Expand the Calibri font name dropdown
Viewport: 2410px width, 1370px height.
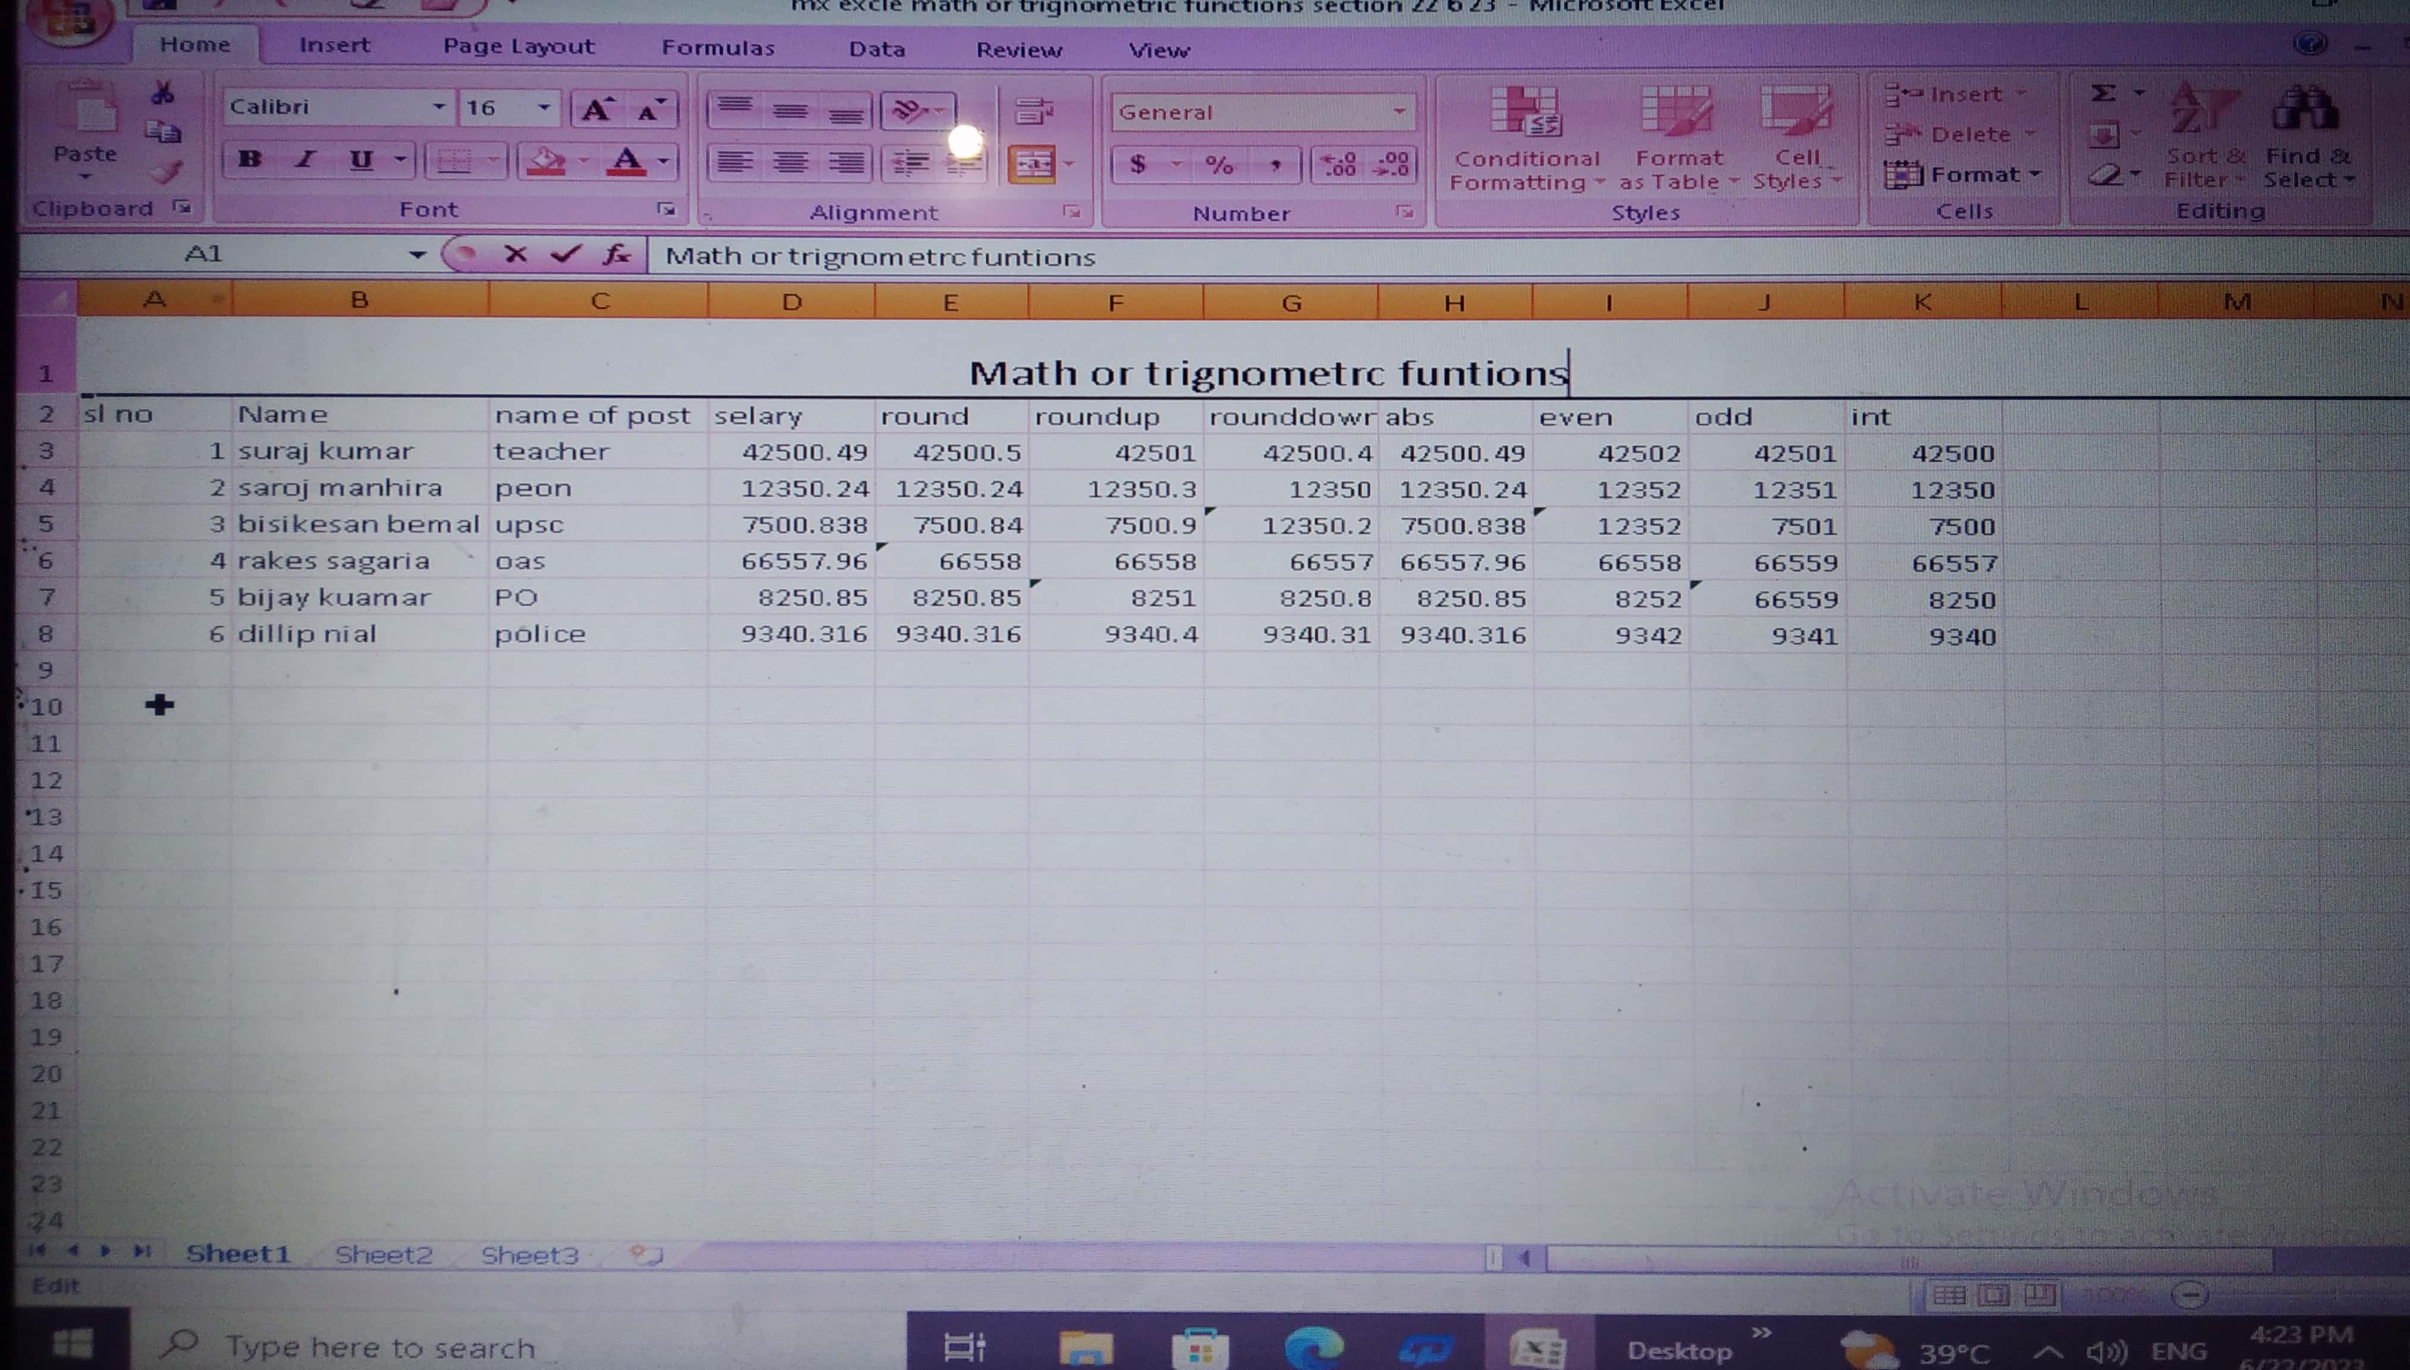tap(438, 107)
